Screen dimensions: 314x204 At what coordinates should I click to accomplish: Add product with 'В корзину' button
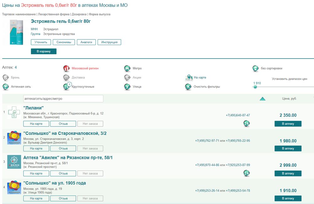pos(44,51)
